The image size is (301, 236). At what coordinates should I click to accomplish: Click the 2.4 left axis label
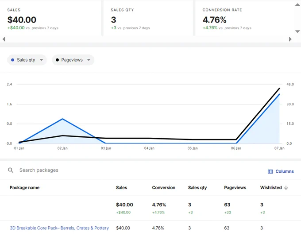click(9, 84)
